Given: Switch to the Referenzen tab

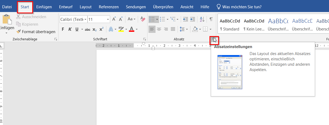Looking at the screenshot, I should (109, 7).
